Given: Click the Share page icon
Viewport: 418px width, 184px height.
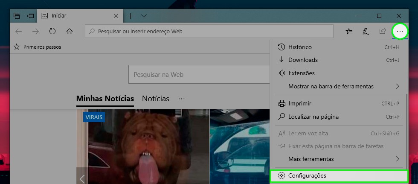Looking at the screenshot, I should [x=383, y=31].
